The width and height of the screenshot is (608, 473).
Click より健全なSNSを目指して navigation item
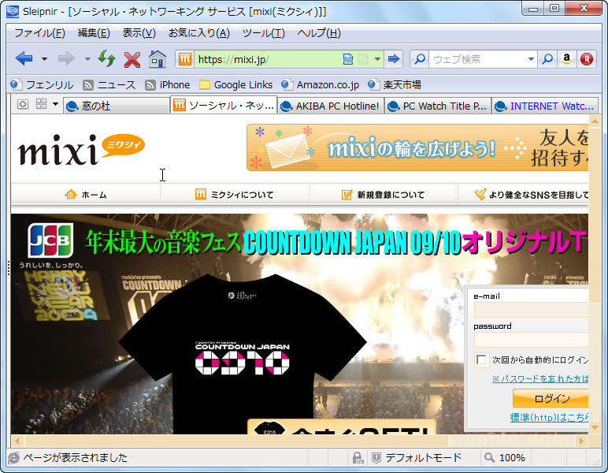[x=531, y=195]
